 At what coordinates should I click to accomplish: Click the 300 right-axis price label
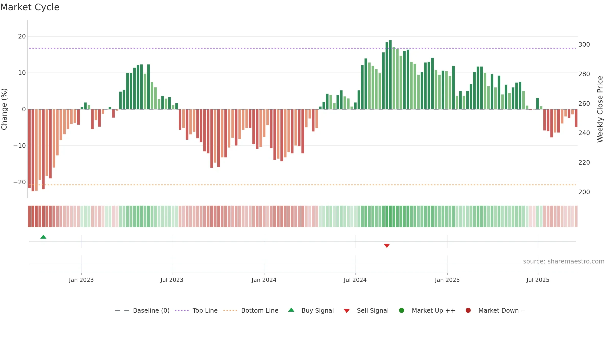[x=584, y=45]
